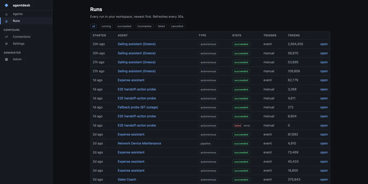
Task: Open the run with 73,469 tokens
Action: (x=324, y=152)
